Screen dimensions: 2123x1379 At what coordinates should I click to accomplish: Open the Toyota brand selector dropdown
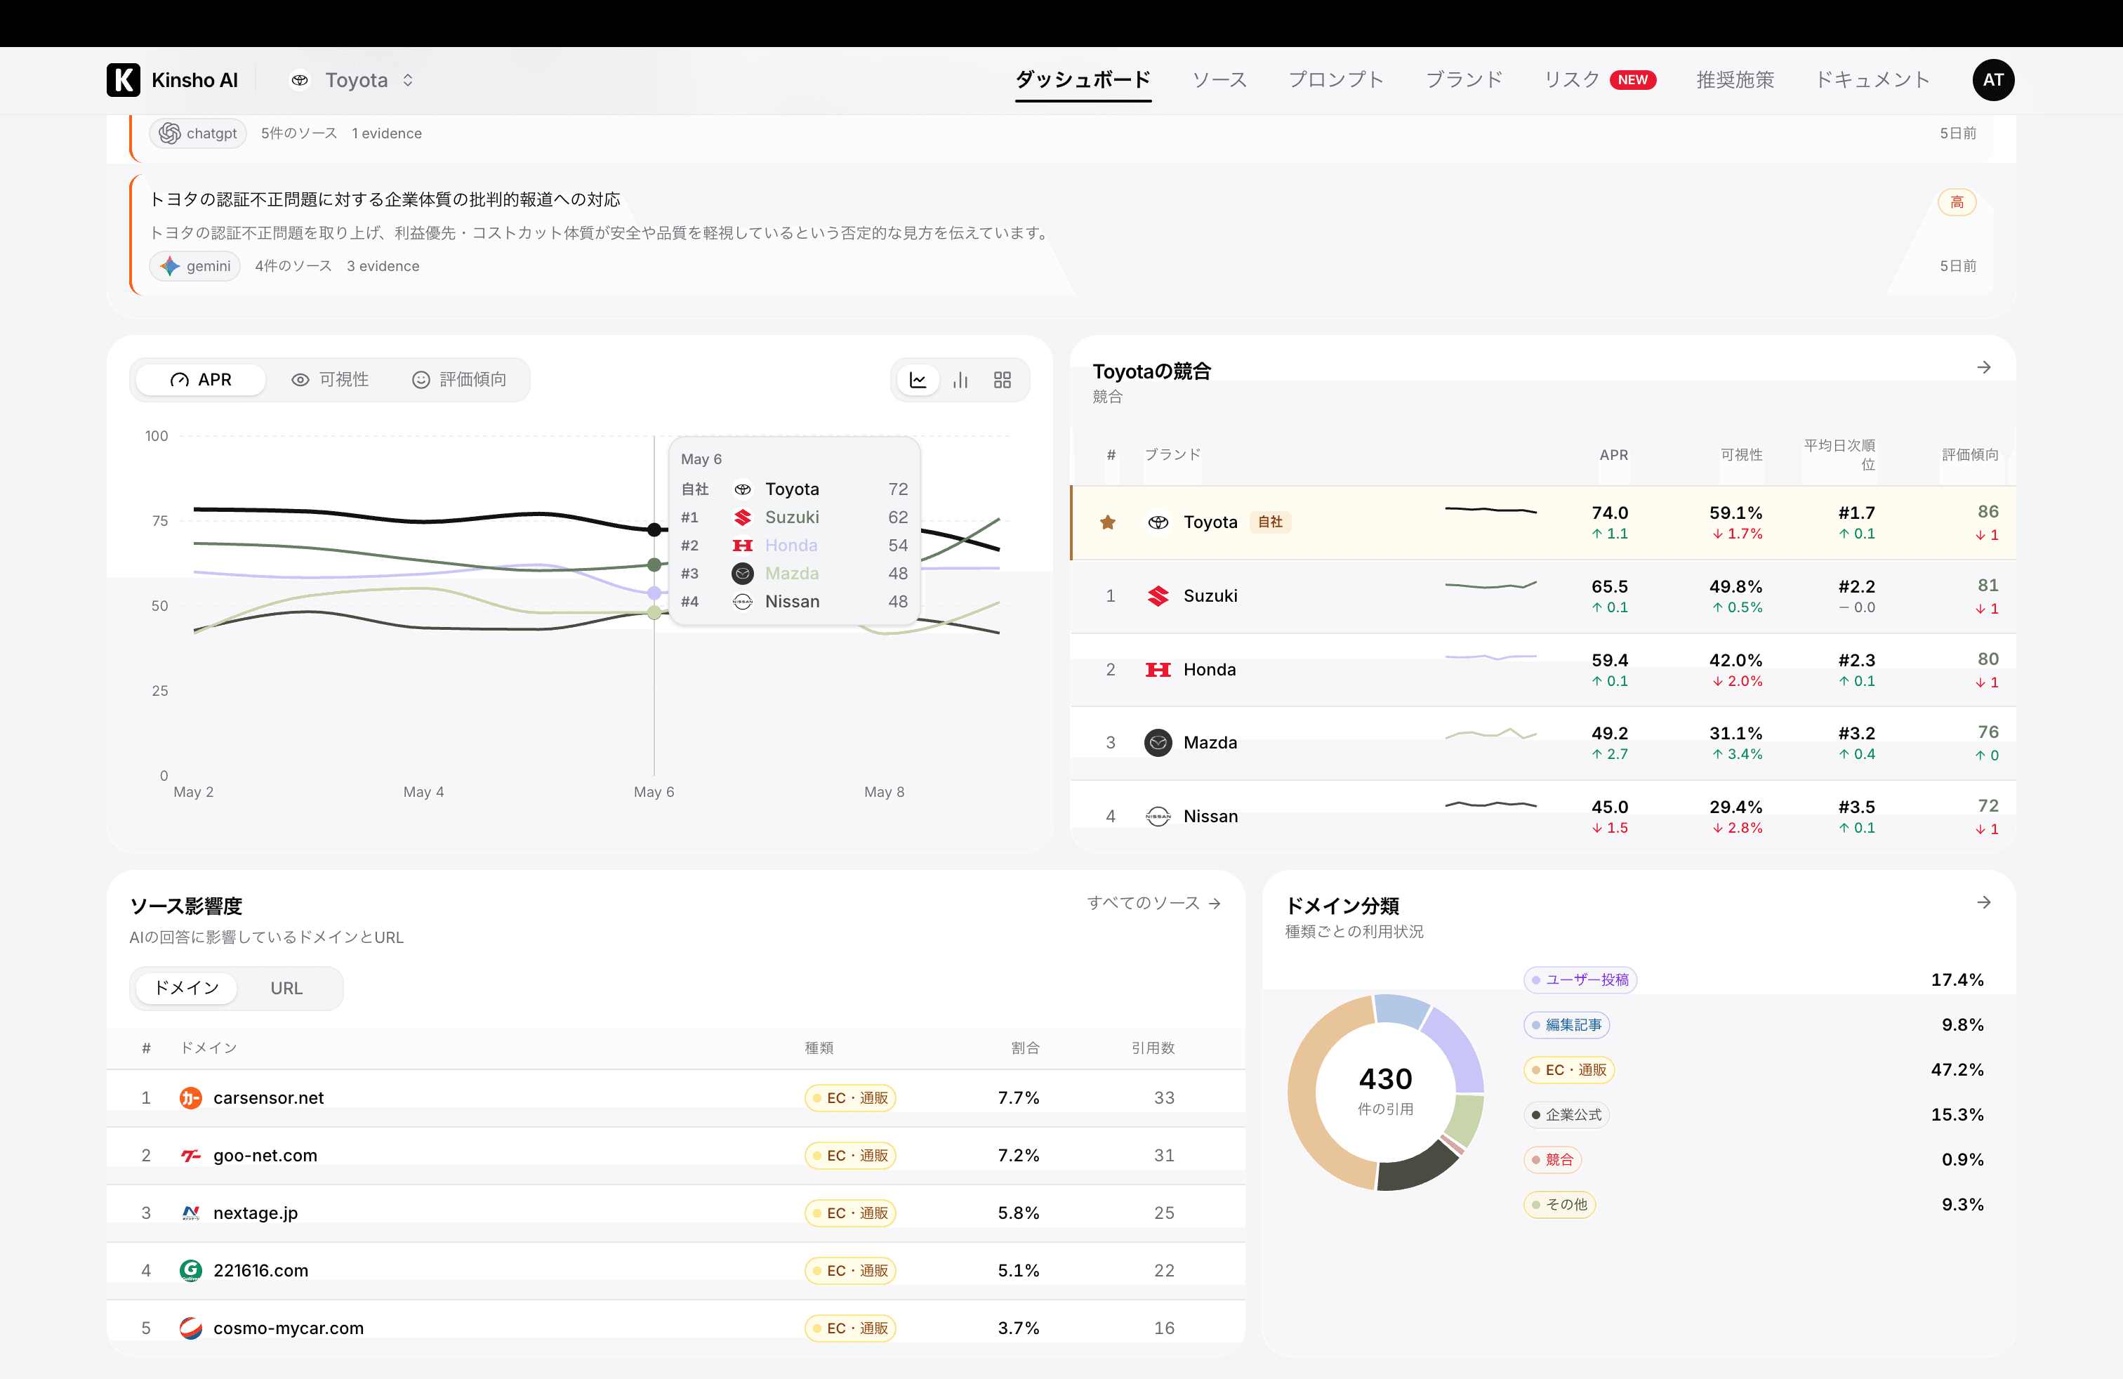pos(352,80)
